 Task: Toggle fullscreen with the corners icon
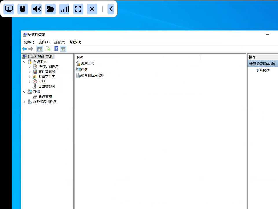[x=78, y=9]
